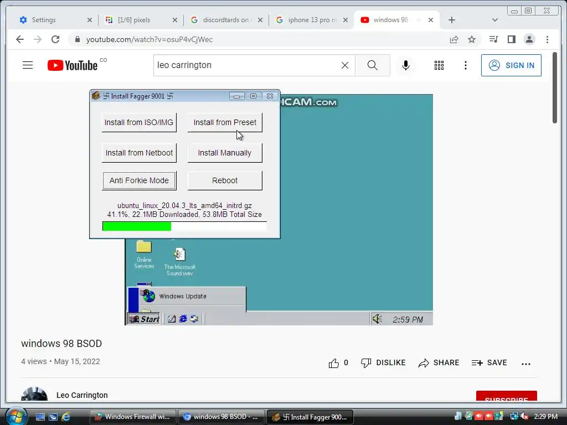Image resolution: width=567 pixels, height=425 pixels.
Task: Click the video title 'windows 98 BSOD'
Action: (61, 343)
